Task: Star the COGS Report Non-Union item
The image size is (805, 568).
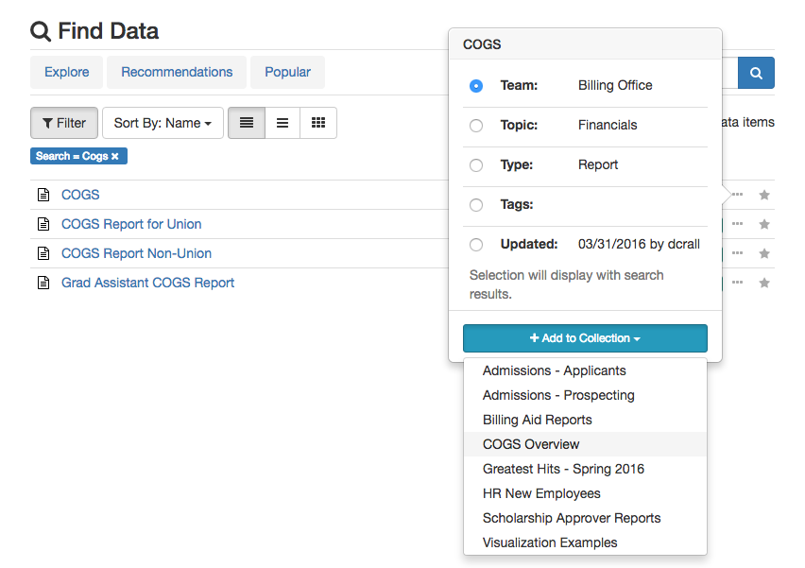Action: click(x=764, y=253)
